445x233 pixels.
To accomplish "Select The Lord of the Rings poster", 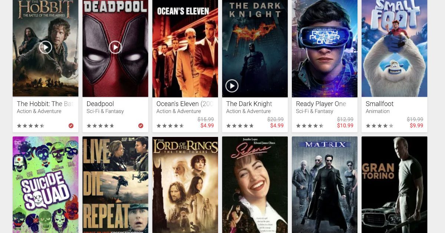I will click(185, 185).
